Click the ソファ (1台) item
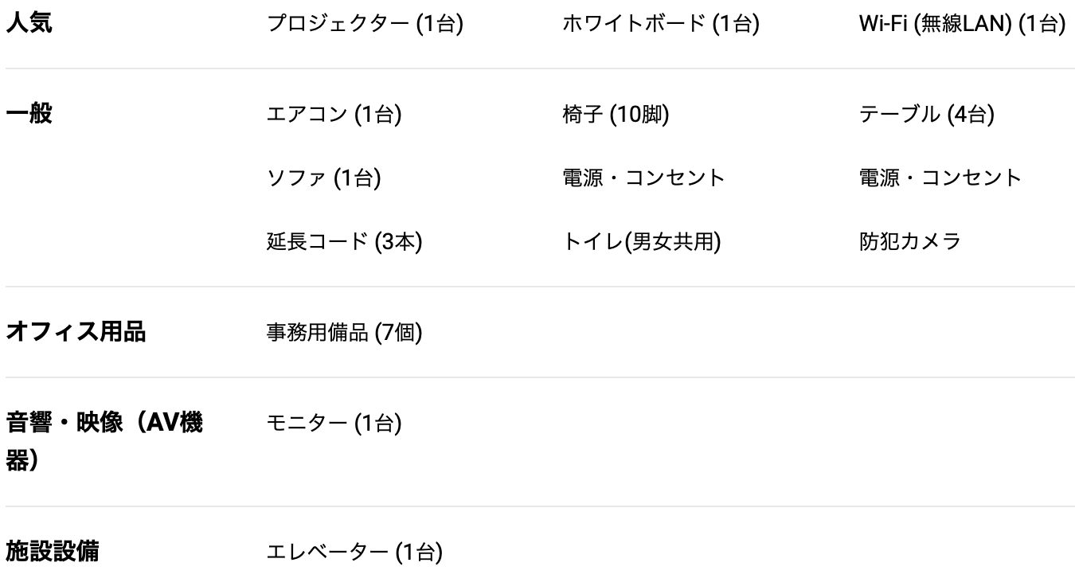 click(x=323, y=178)
